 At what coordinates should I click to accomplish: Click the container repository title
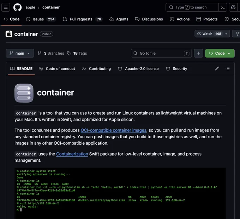click(x=26, y=34)
